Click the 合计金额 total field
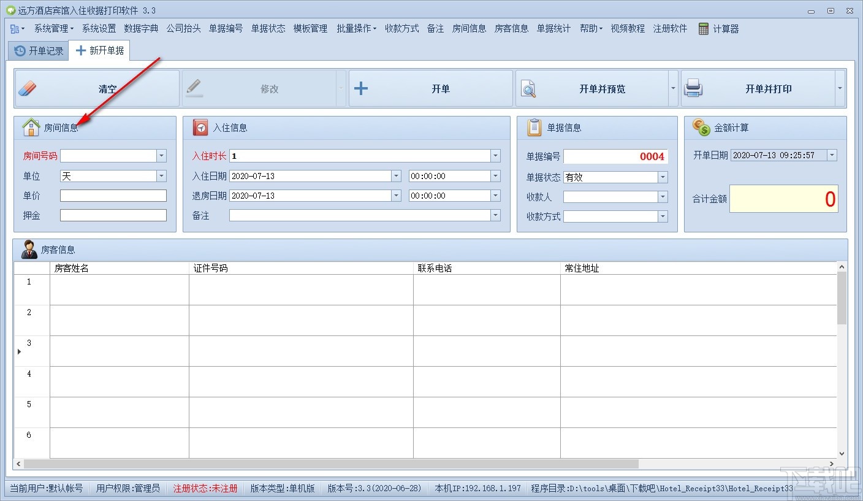The image size is (863, 501). 784,199
